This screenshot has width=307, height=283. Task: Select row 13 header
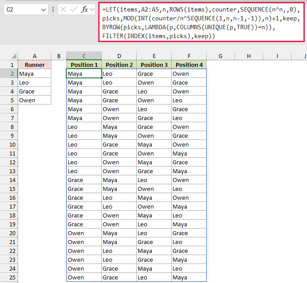[x=9, y=171]
